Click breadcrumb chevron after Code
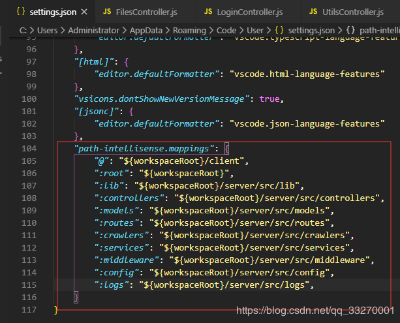The width and height of the screenshot is (400, 323). (241, 31)
